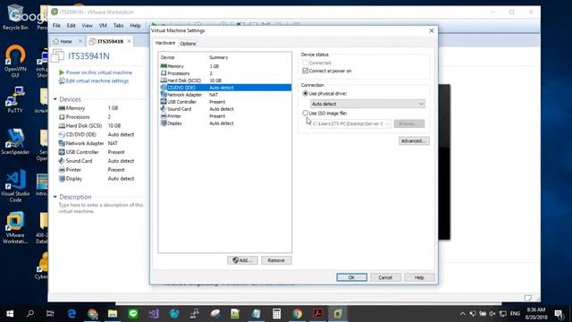Close the ITS35941N tab
Image resolution: width=572 pixels, height=322 pixels.
129,41
